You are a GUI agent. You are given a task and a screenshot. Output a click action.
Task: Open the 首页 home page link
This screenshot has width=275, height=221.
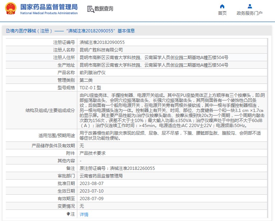click(x=222, y=13)
